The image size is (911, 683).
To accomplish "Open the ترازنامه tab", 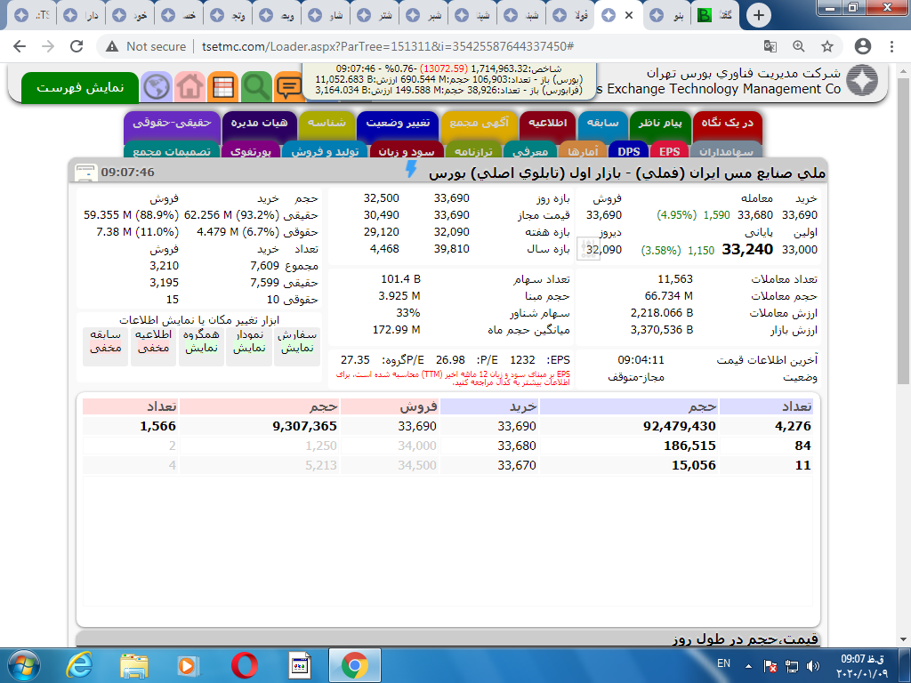I will coord(473,150).
